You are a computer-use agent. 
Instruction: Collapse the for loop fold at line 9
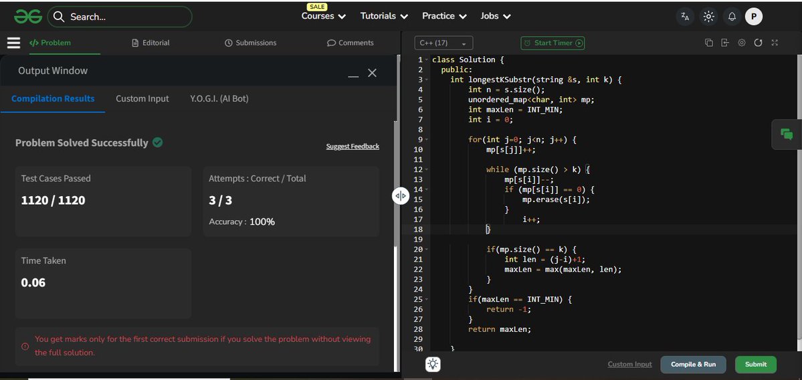click(x=427, y=140)
